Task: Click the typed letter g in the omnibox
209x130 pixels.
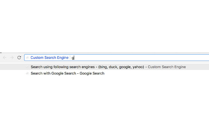Action: (x=73, y=58)
